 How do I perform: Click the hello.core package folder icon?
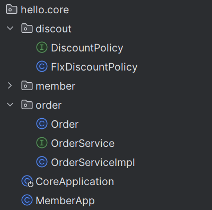click(x=12, y=10)
